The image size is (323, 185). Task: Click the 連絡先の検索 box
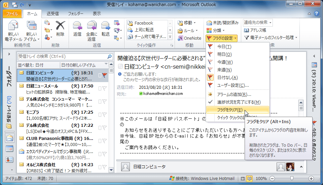[x=258, y=23]
